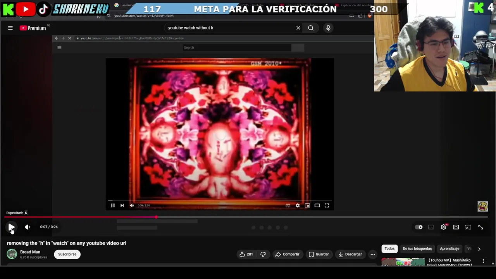Click next-video icon in the inner player
The height and width of the screenshot is (279, 496).
tap(122, 205)
